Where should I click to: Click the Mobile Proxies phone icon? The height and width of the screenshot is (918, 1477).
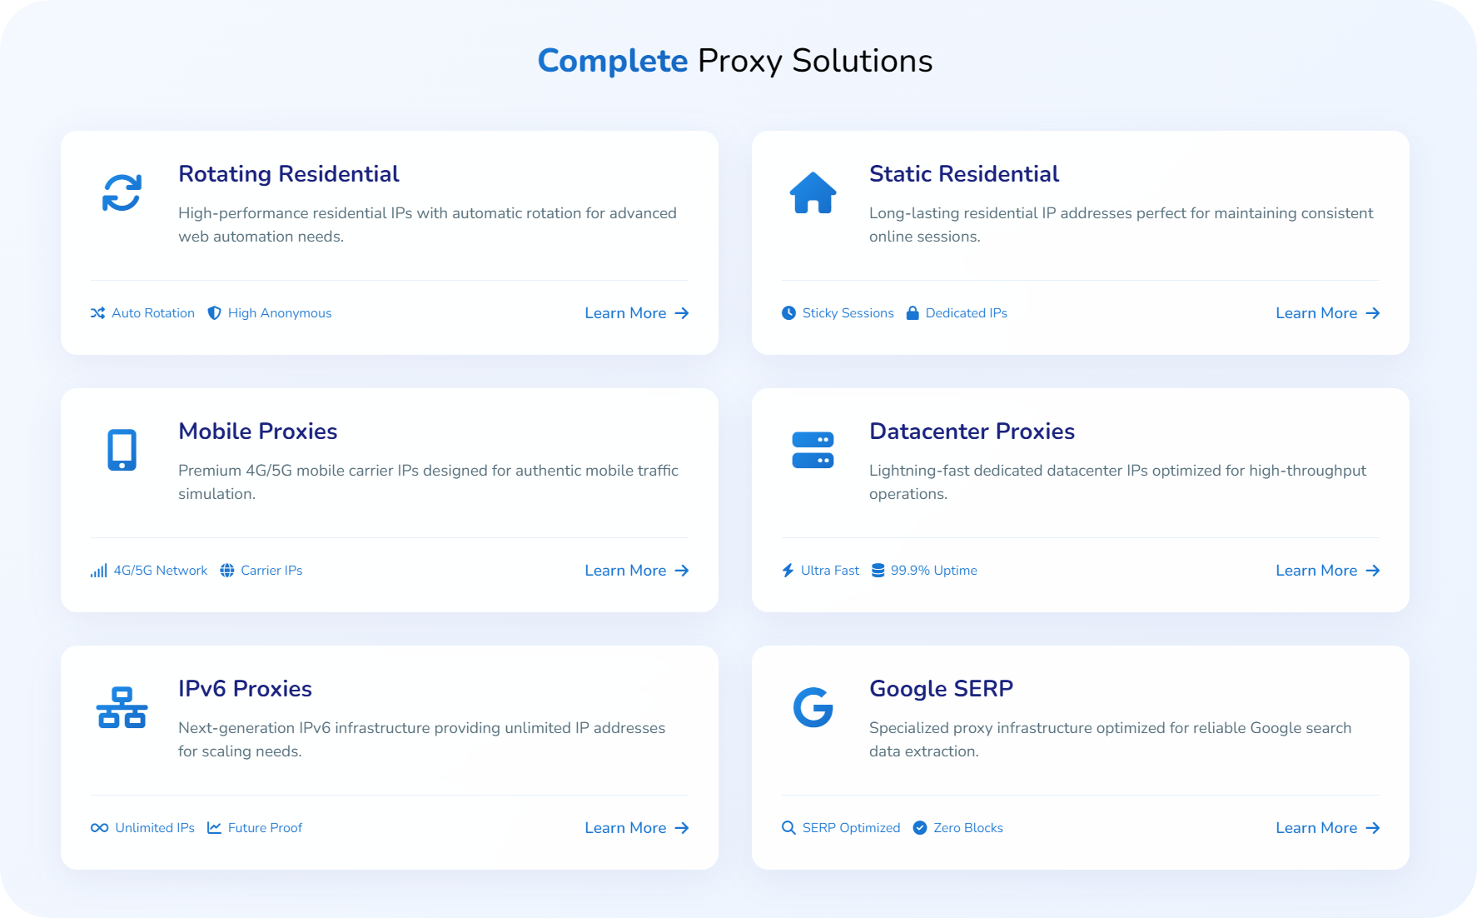point(122,450)
